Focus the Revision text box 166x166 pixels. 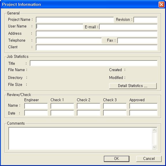[x=146, y=20]
